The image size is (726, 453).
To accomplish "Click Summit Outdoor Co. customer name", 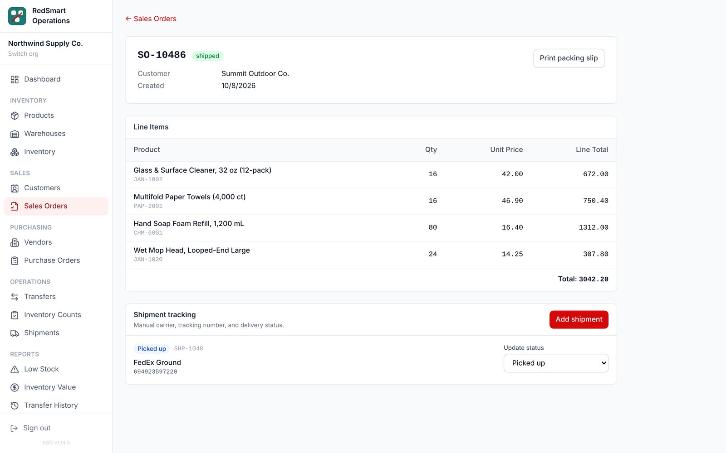I will coord(255,73).
